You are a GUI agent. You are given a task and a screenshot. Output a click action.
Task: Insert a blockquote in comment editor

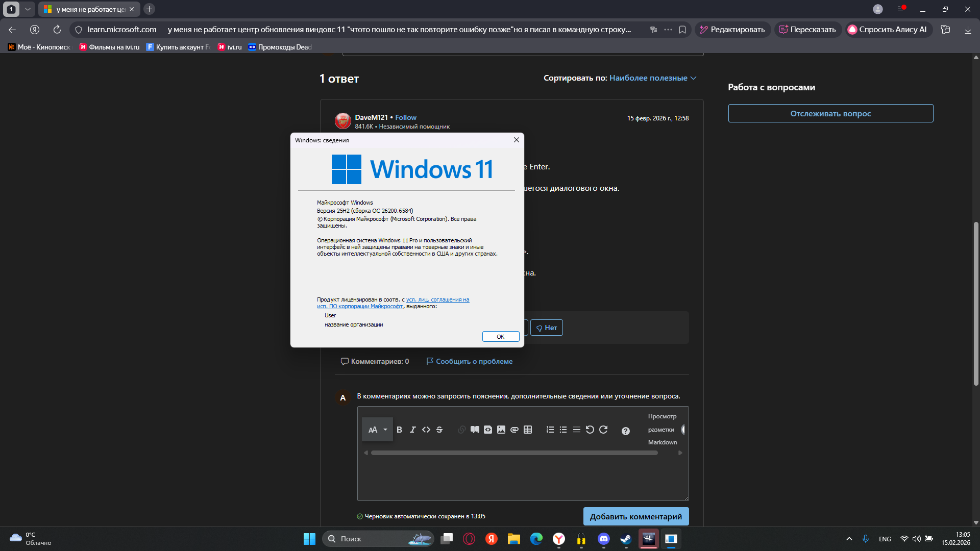tap(475, 430)
